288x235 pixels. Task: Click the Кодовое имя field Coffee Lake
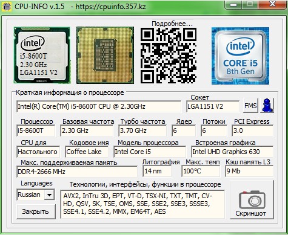click(87, 152)
